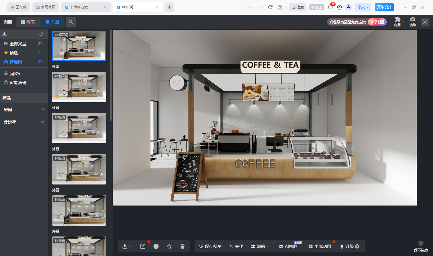Toggle favorite star in the bottom toolbar
This screenshot has height=256, width=433.
point(169,246)
